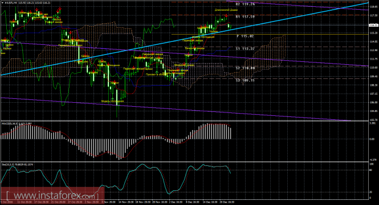Select the P 115.02 pivot label
Viewport: 379px width, 205px height.
click(x=245, y=36)
